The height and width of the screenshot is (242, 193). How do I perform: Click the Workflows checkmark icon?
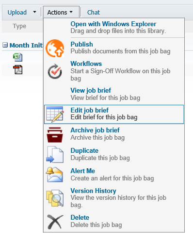pos(55,71)
